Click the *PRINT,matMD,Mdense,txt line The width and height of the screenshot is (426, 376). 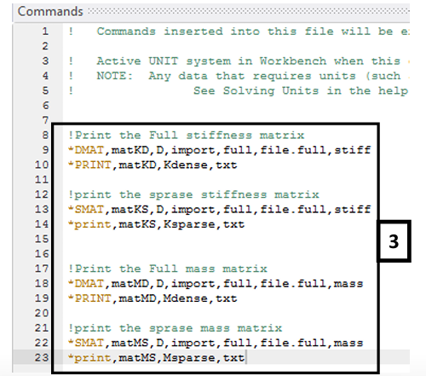tap(153, 298)
